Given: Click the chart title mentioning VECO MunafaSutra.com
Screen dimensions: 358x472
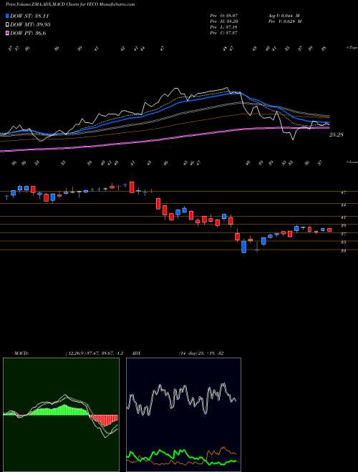Looking at the screenshot, I should [70, 4].
